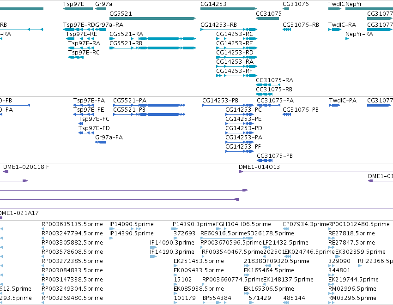Select transcript label CG31075-RB
Viewport: 393px width, 305px height.
tap(274, 90)
